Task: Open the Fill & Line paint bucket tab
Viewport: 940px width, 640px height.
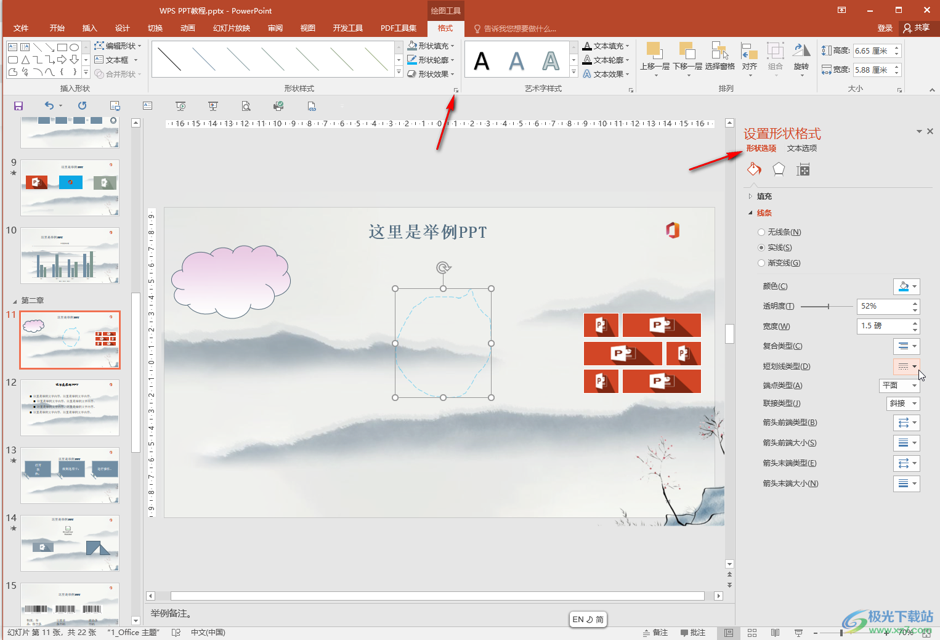Action: (x=754, y=169)
